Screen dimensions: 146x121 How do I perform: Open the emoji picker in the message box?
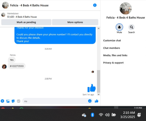coord(90,101)
